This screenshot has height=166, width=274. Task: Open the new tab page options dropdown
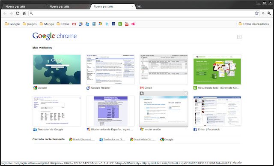click(x=239, y=37)
